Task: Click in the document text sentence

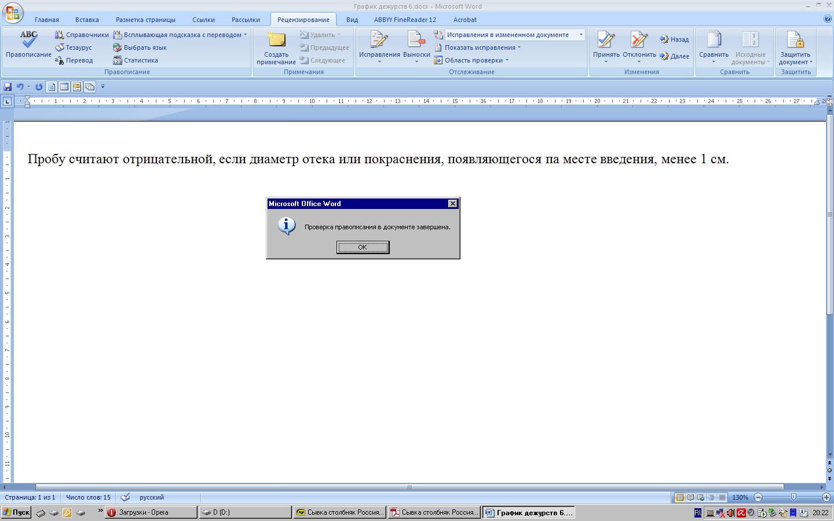Action: click(x=378, y=159)
